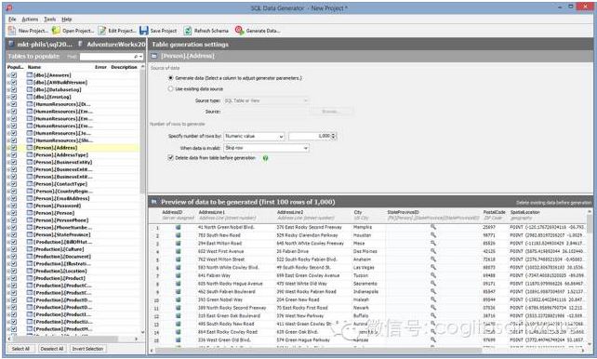This screenshot has height=359, width=597.
Task: Click the database icon beside AdventureWorks20
Action: click(80, 44)
